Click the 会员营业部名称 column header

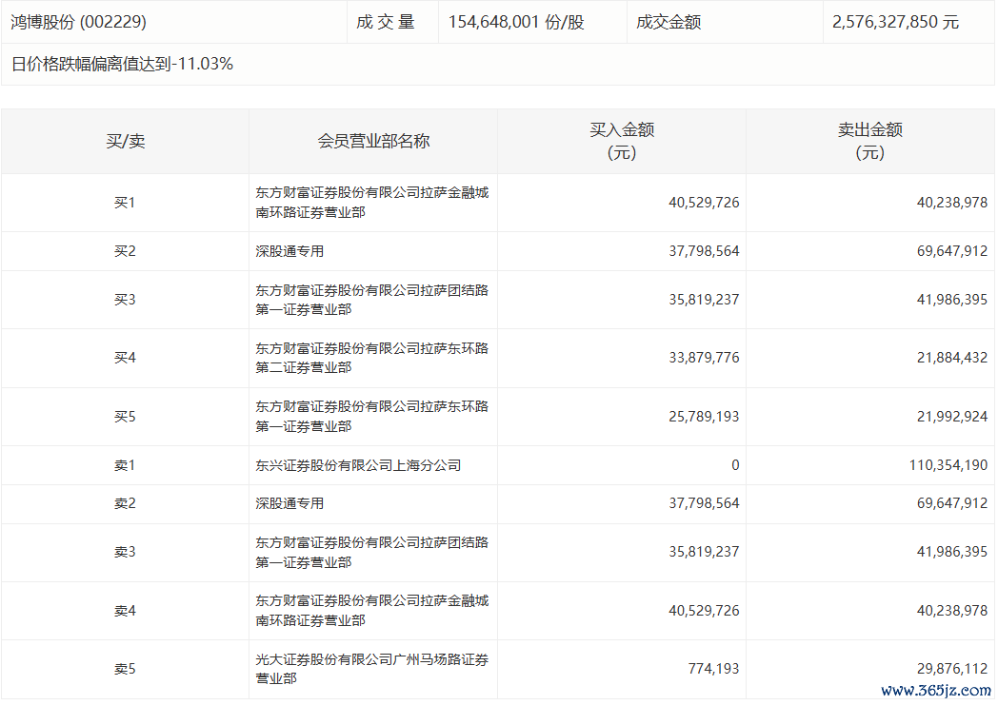373,141
